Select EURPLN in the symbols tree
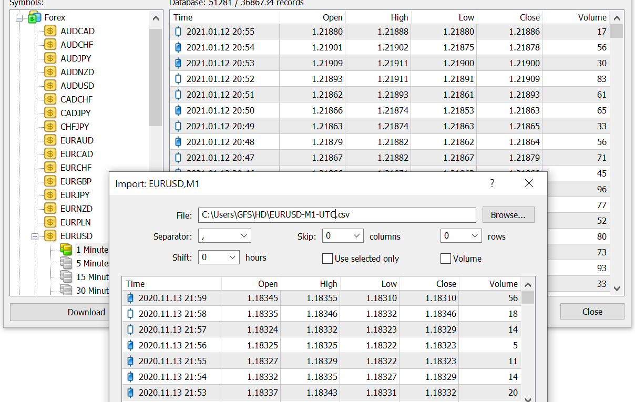 [76, 222]
